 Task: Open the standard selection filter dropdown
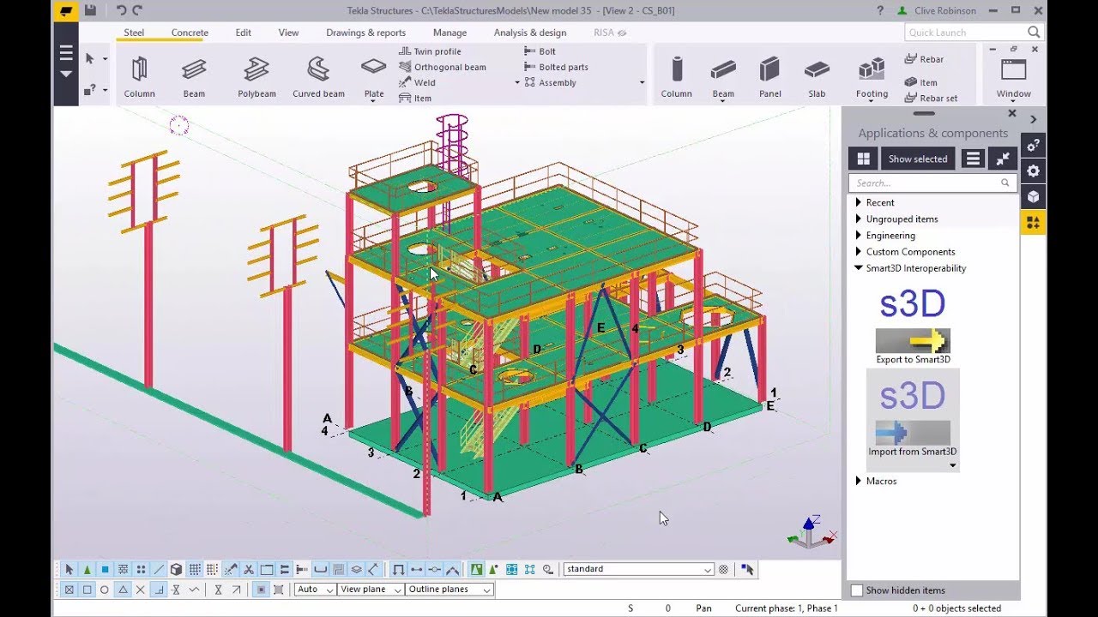pos(638,569)
